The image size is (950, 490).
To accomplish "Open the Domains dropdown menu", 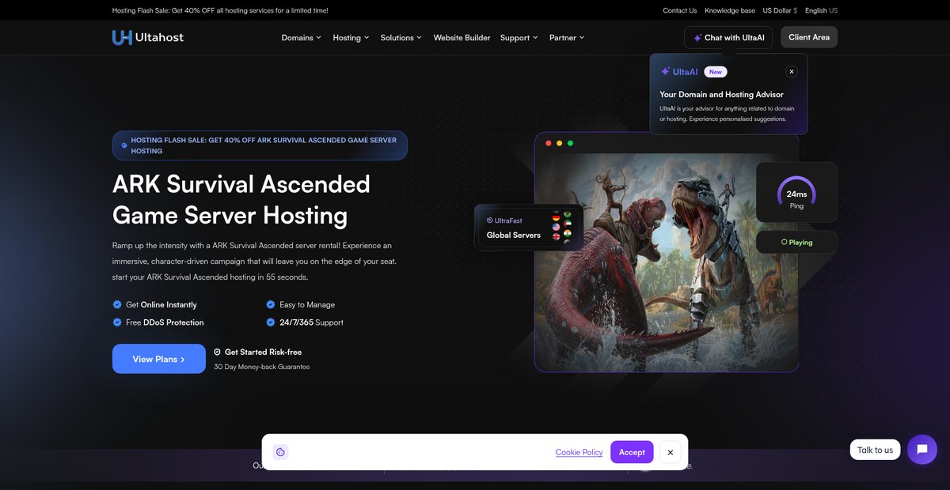I will coord(302,37).
